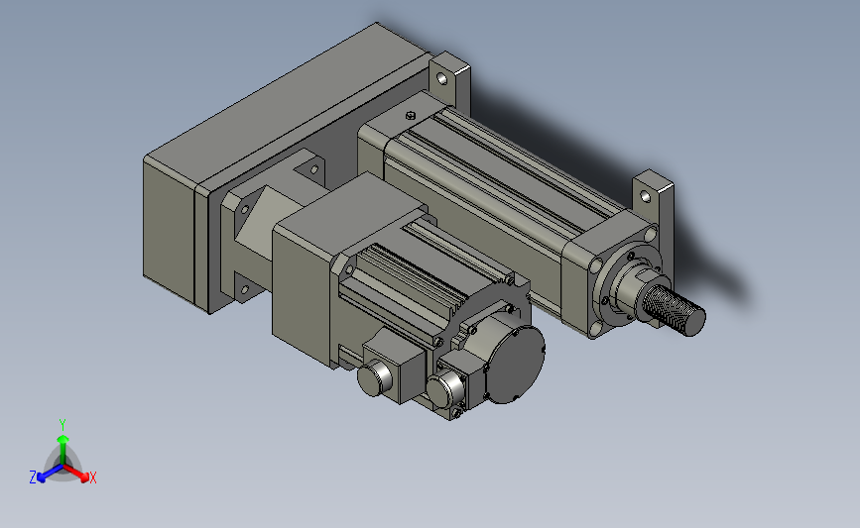
Task: Select the threaded rod end of the actuator
Action: (674, 309)
